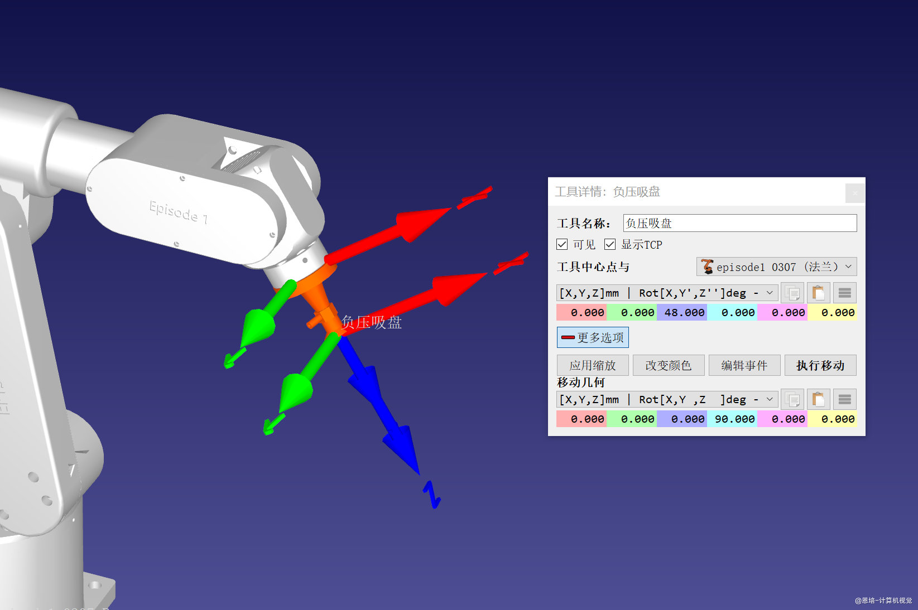918x610 pixels.
Task: Click 移动几何 Z value blue field
Action: (682, 419)
